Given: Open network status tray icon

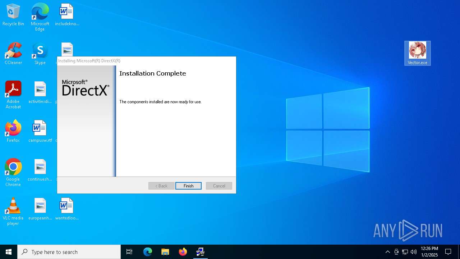Looking at the screenshot, I should point(405,252).
